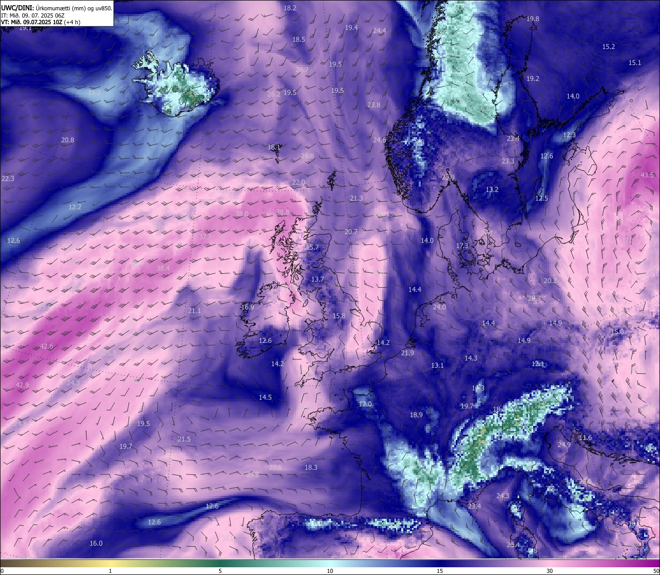Click the 15.7 value over Scotland
The image size is (660, 575).
click(x=312, y=248)
